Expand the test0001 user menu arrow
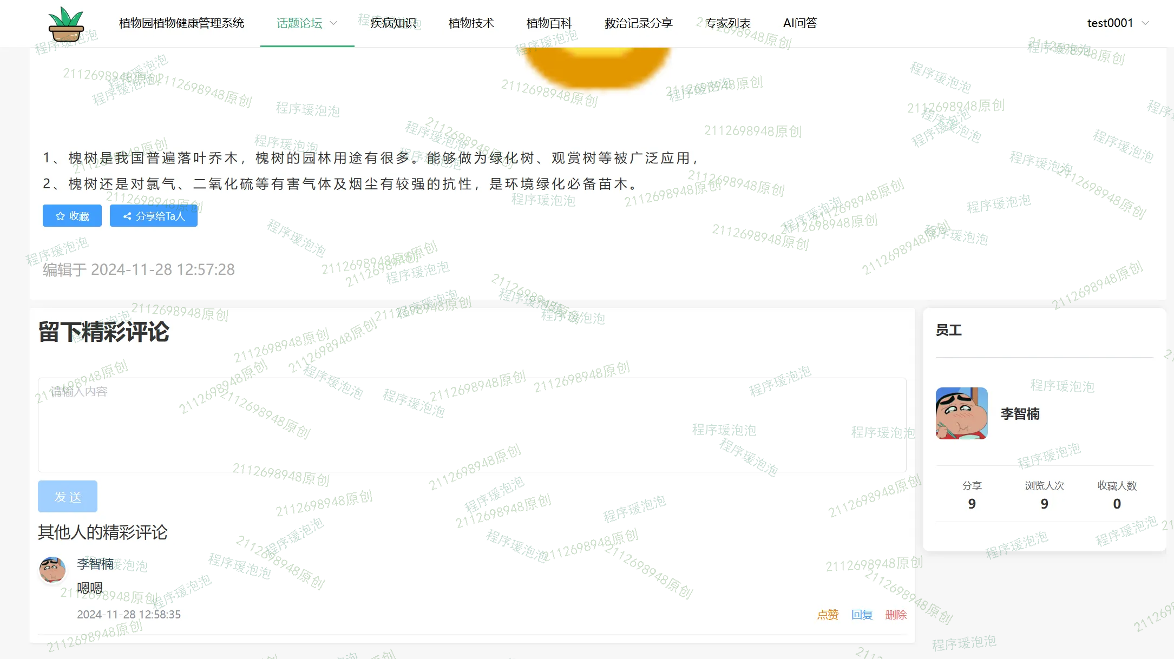The image size is (1174, 659). click(1145, 23)
